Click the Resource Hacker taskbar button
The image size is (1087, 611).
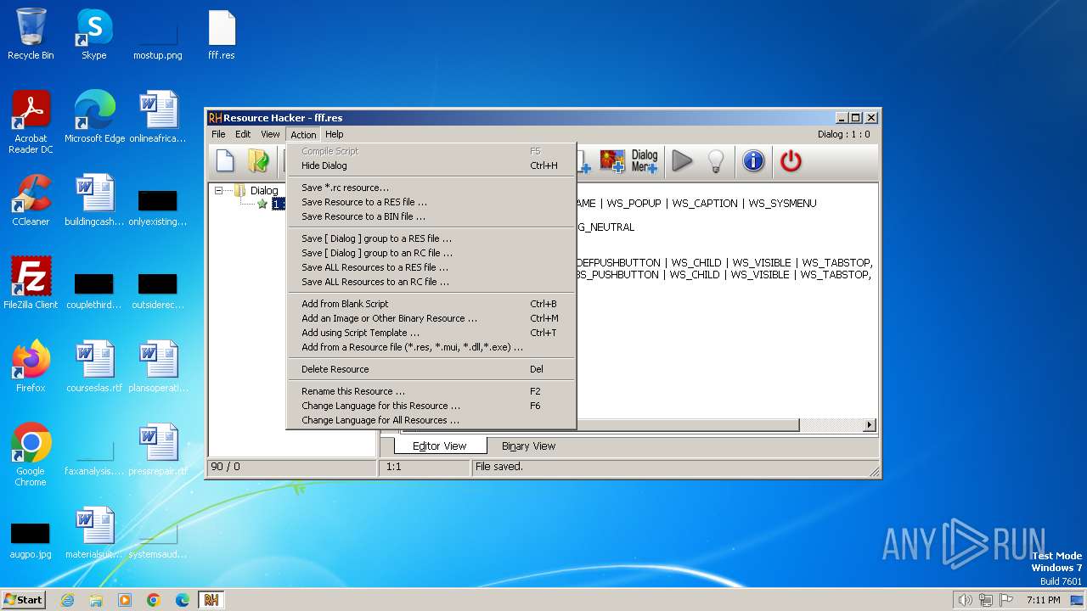pyautogui.click(x=211, y=600)
